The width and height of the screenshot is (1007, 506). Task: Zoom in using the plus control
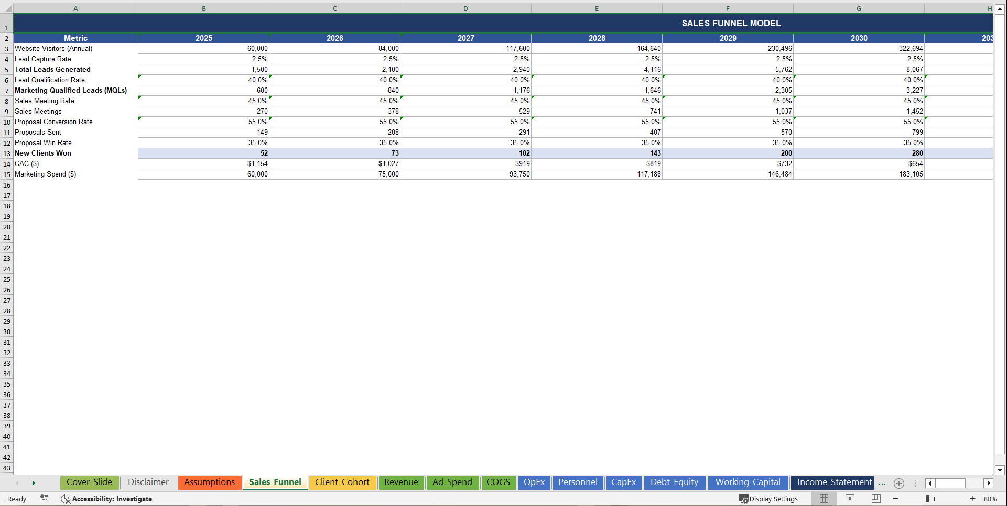[x=972, y=499]
